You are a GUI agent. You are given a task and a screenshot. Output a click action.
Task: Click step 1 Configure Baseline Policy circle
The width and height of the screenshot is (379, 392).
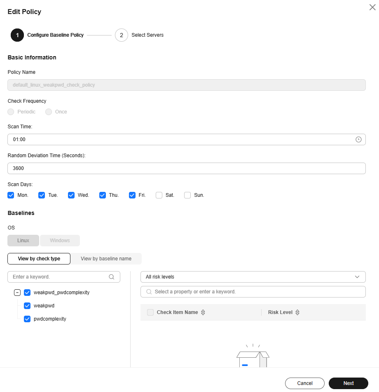coord(17,35)
